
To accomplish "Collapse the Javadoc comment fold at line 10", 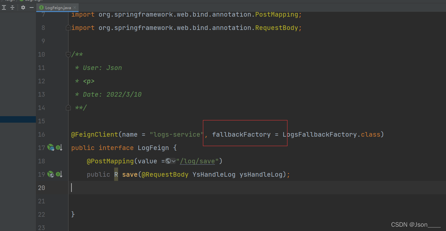I will [x=68, y=54].
